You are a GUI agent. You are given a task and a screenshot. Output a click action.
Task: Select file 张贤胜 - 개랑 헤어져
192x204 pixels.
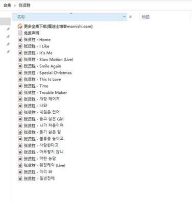42,99
